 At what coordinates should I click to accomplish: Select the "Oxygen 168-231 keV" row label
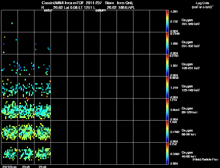(x=191, y=66)
